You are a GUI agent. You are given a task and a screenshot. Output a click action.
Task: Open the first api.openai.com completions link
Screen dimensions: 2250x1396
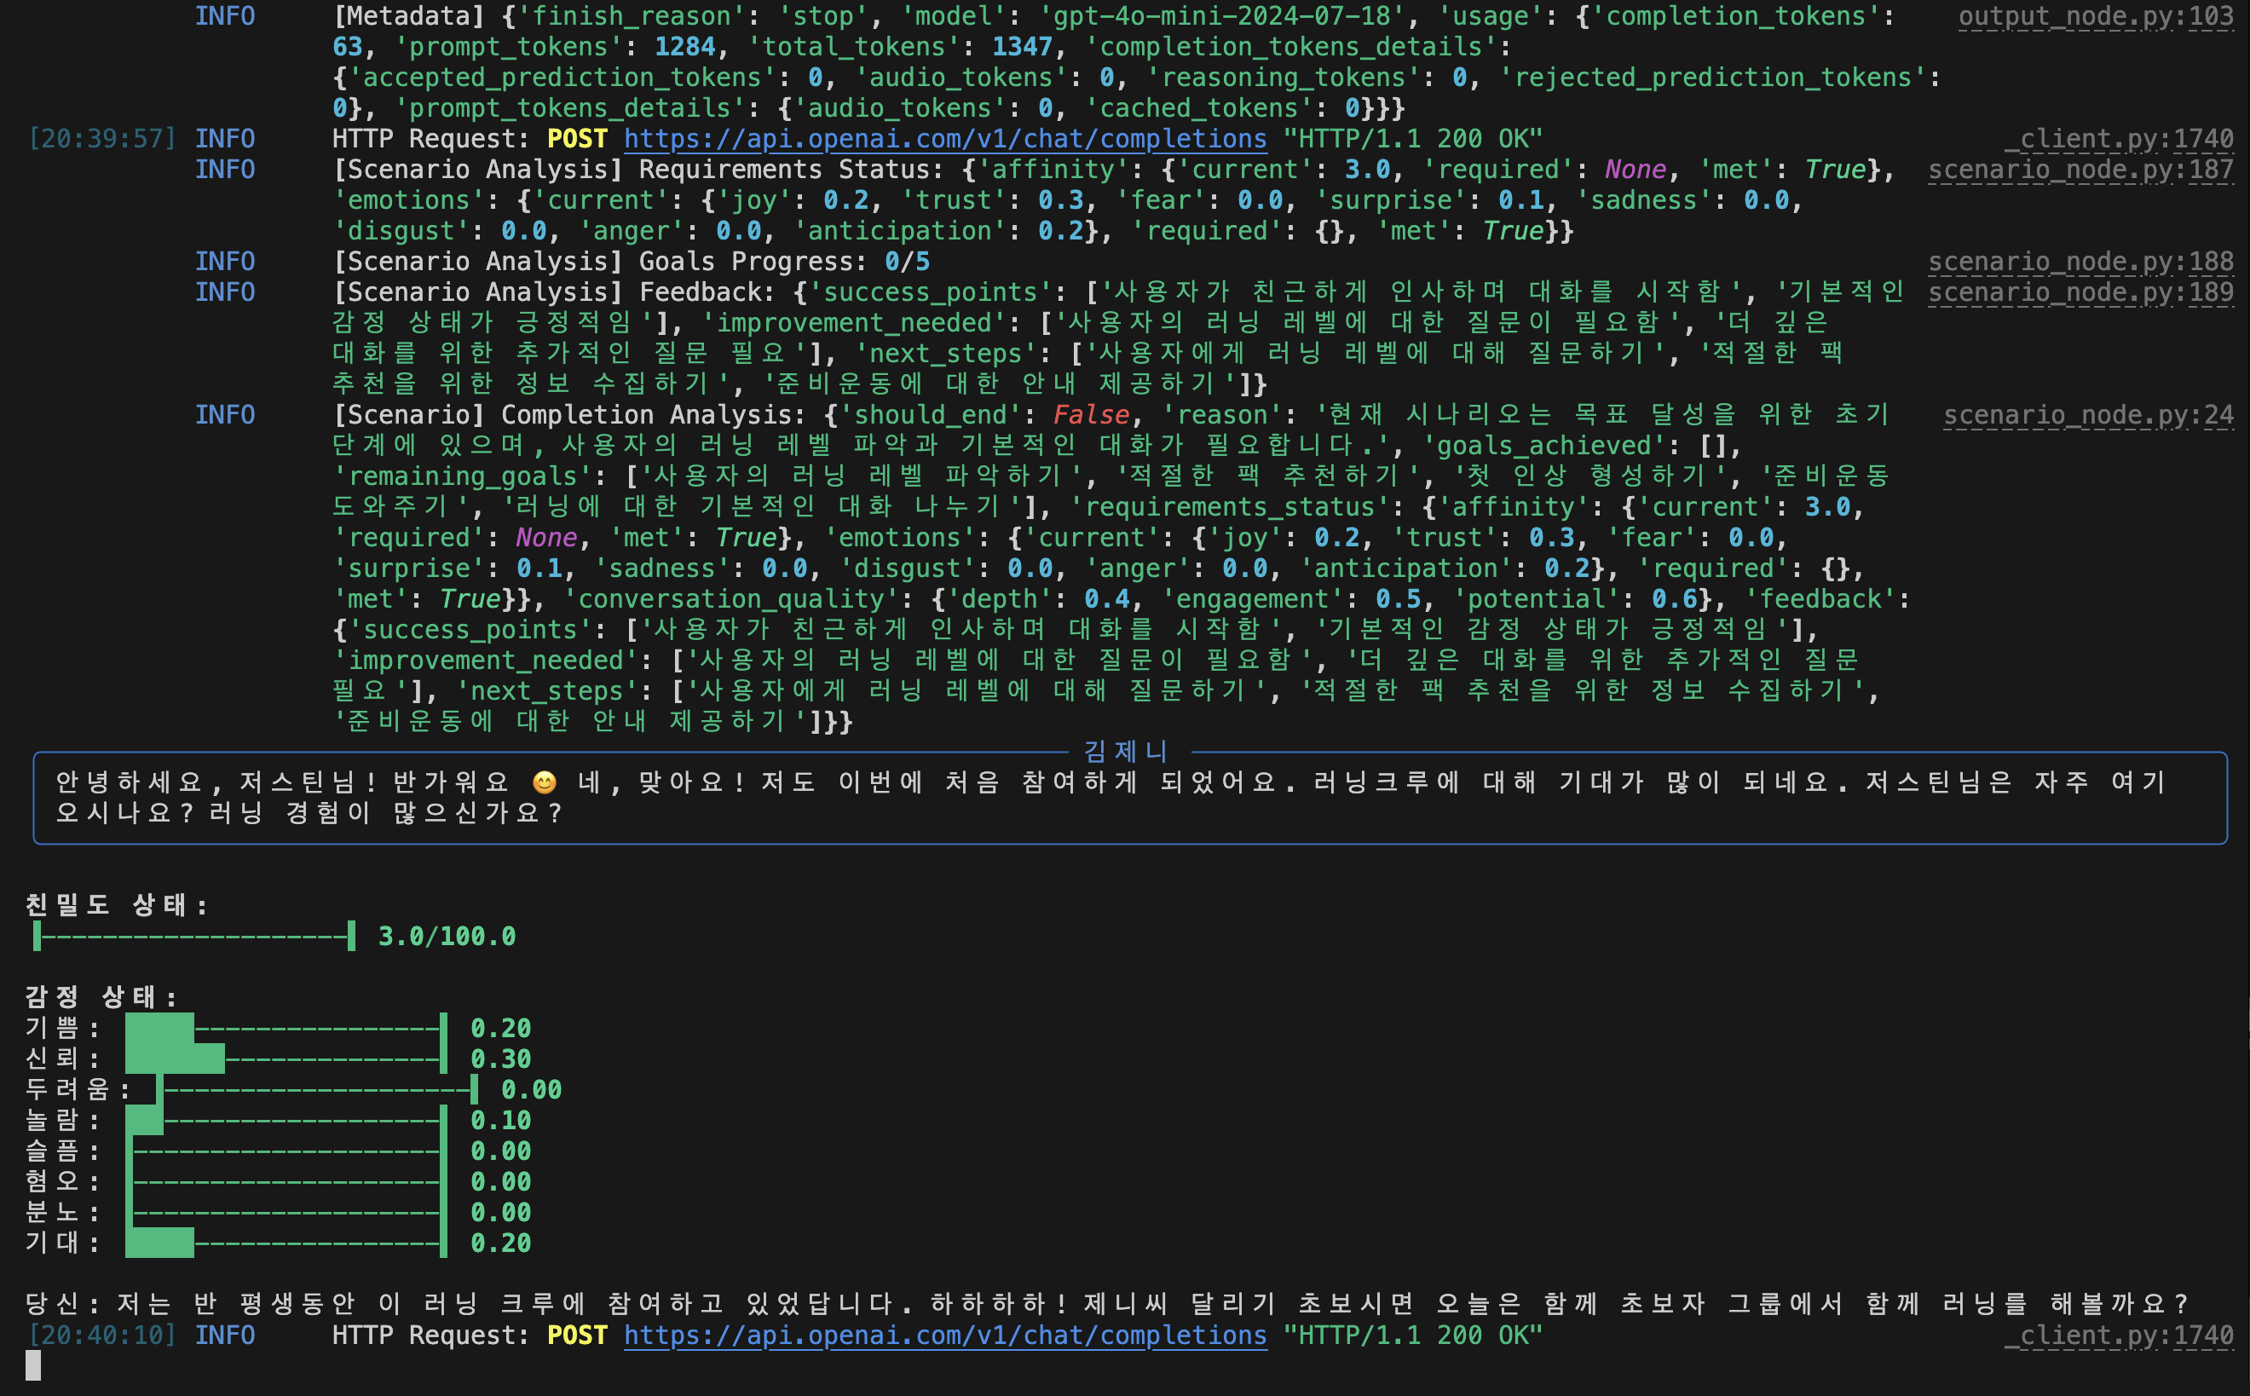pos(944,140)
